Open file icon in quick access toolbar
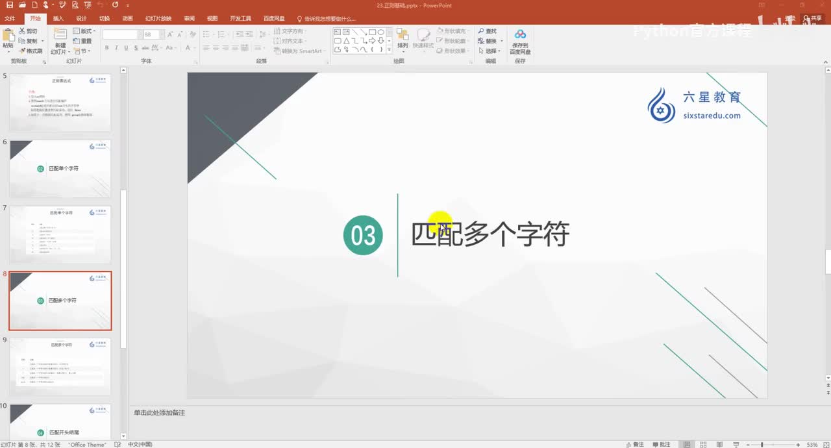831x448 pixels. pos(23,5)
